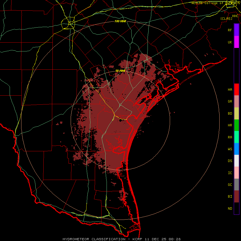
Task: Click the 00:28 timestamp text
Action: point(175,239)
